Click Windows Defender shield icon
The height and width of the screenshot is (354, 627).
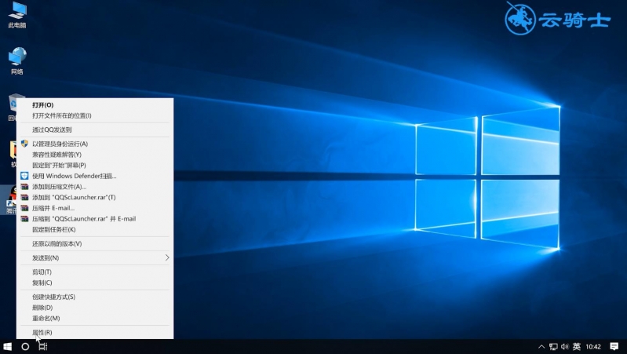pyautogui.click(x=24, y=176)
